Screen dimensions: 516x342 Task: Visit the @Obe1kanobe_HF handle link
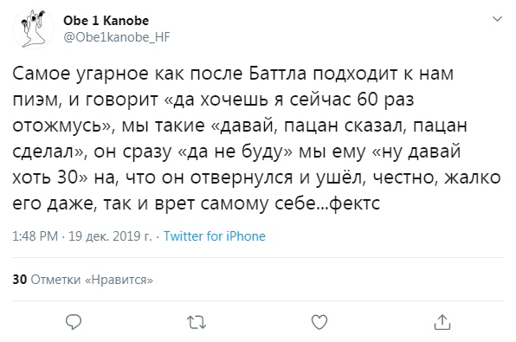coord(117,37)
